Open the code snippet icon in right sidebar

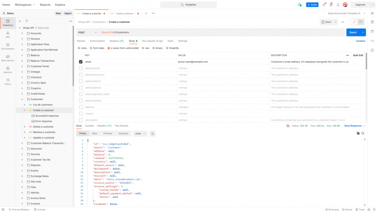(x=372, y=41)
